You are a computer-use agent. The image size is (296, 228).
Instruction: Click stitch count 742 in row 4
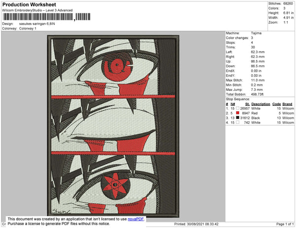coord(247,122)
